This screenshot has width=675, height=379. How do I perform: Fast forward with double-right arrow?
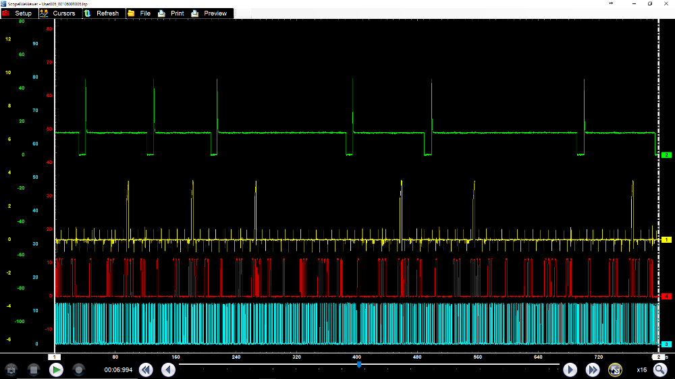tap(593, 370)
